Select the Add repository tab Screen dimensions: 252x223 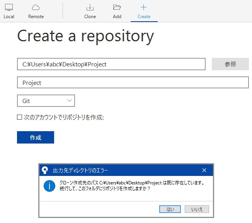click(117, 11)
